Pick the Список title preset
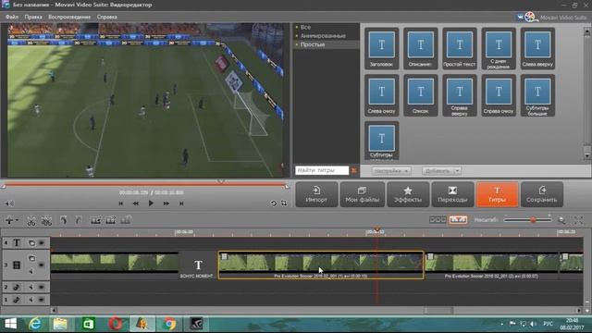 [x=420, y=95]
